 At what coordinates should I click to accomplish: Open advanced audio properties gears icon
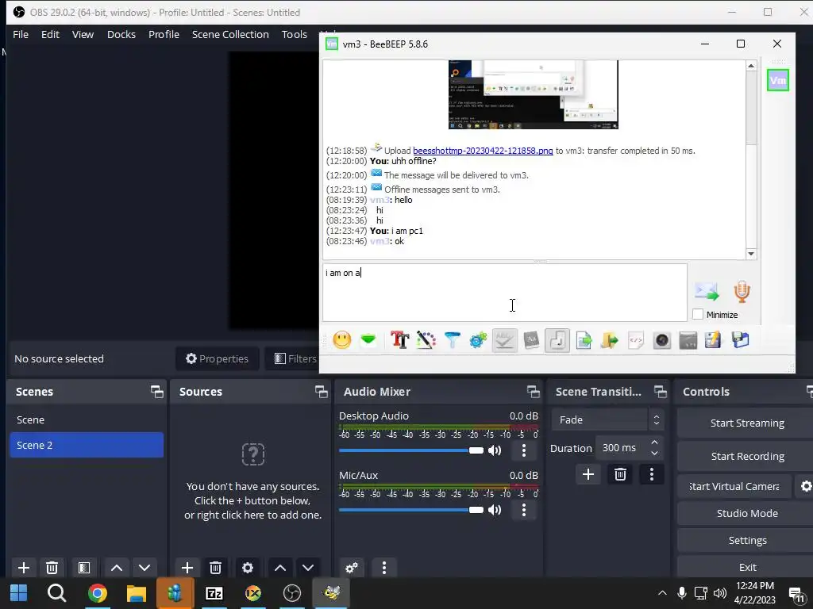352,568
